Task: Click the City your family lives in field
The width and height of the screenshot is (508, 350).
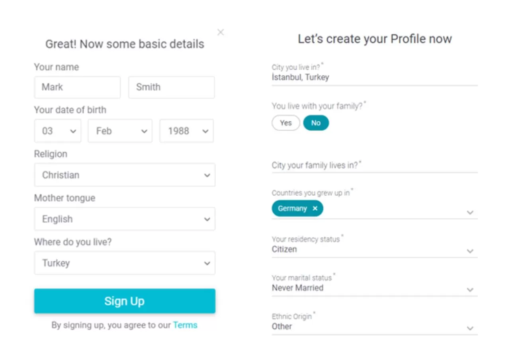Action: [x=374, y=165]
